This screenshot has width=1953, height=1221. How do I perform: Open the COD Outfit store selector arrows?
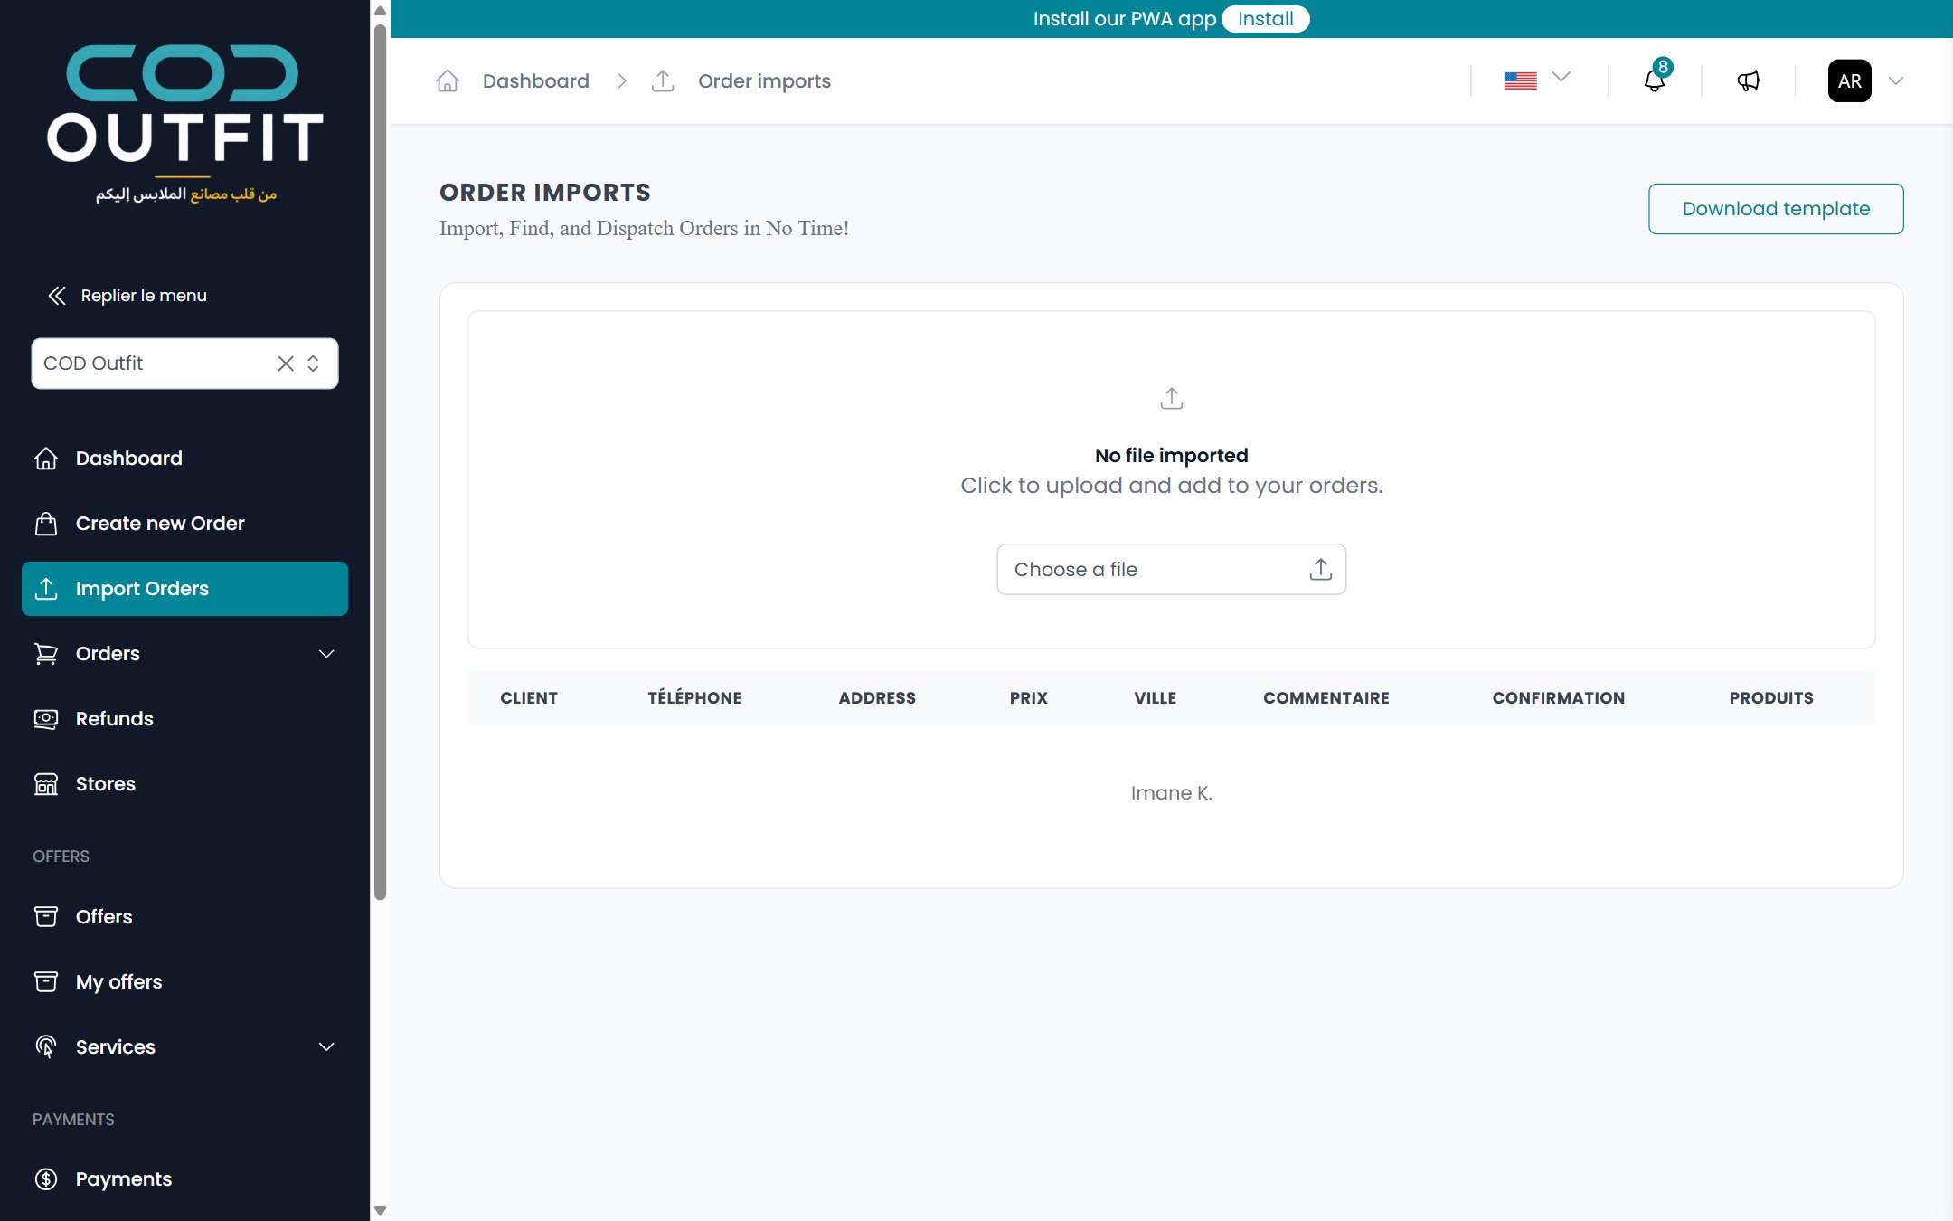coord(313,364)
